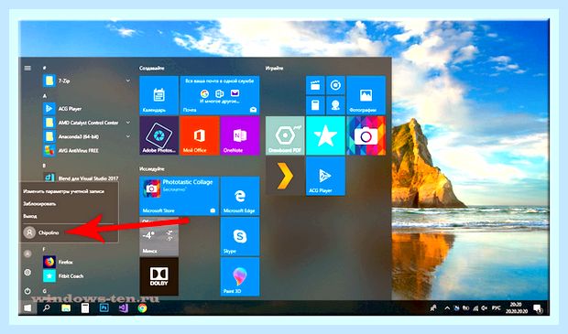Open the Movies & TV clapperboard tile
This screenshot has height=334, width=568.
(x=315, y=85)
